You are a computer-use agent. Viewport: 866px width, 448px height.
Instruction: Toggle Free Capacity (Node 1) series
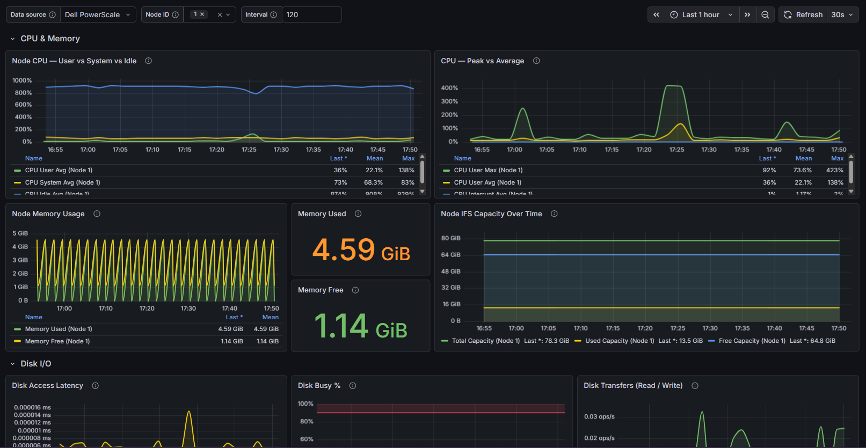[x=752, y=341]
